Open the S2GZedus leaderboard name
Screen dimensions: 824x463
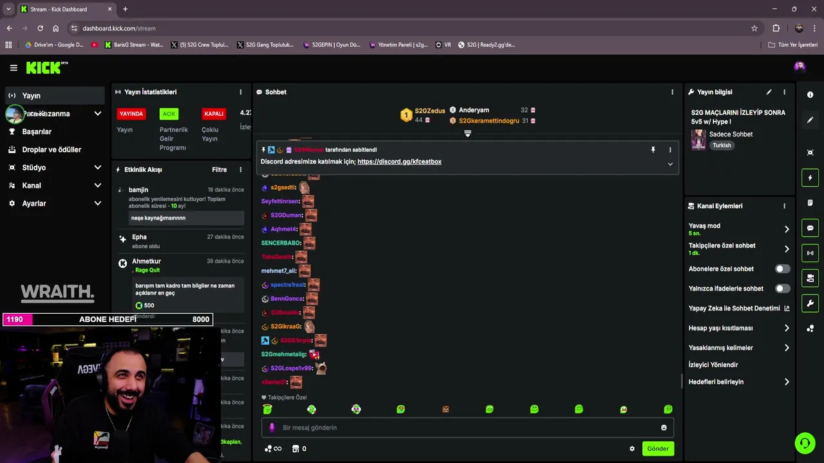click(429, 111)
